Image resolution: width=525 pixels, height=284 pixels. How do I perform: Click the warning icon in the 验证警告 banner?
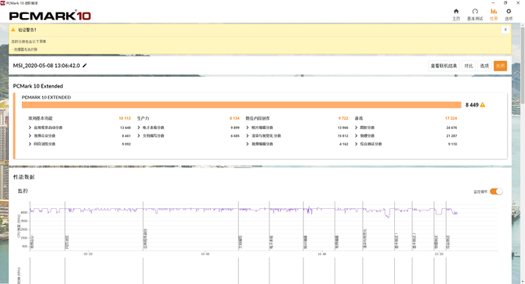point(13,30)
